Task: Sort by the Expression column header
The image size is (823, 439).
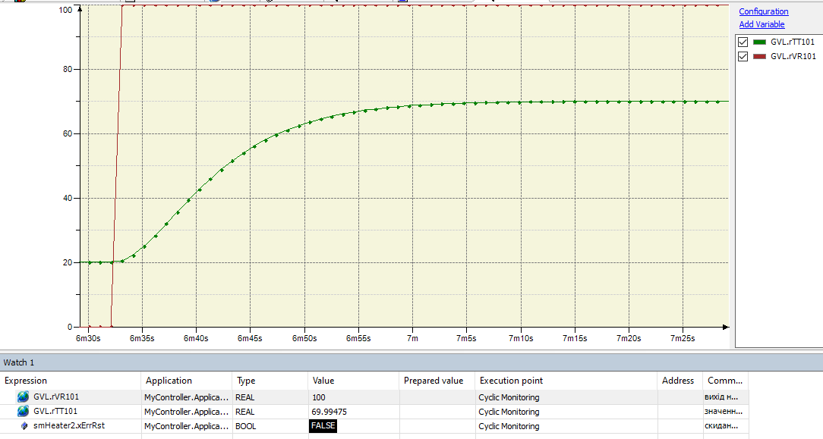Action: pos(26,381)
